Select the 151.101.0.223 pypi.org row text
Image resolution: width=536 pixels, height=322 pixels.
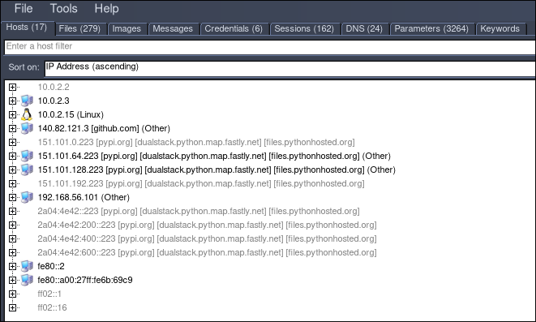196,142
